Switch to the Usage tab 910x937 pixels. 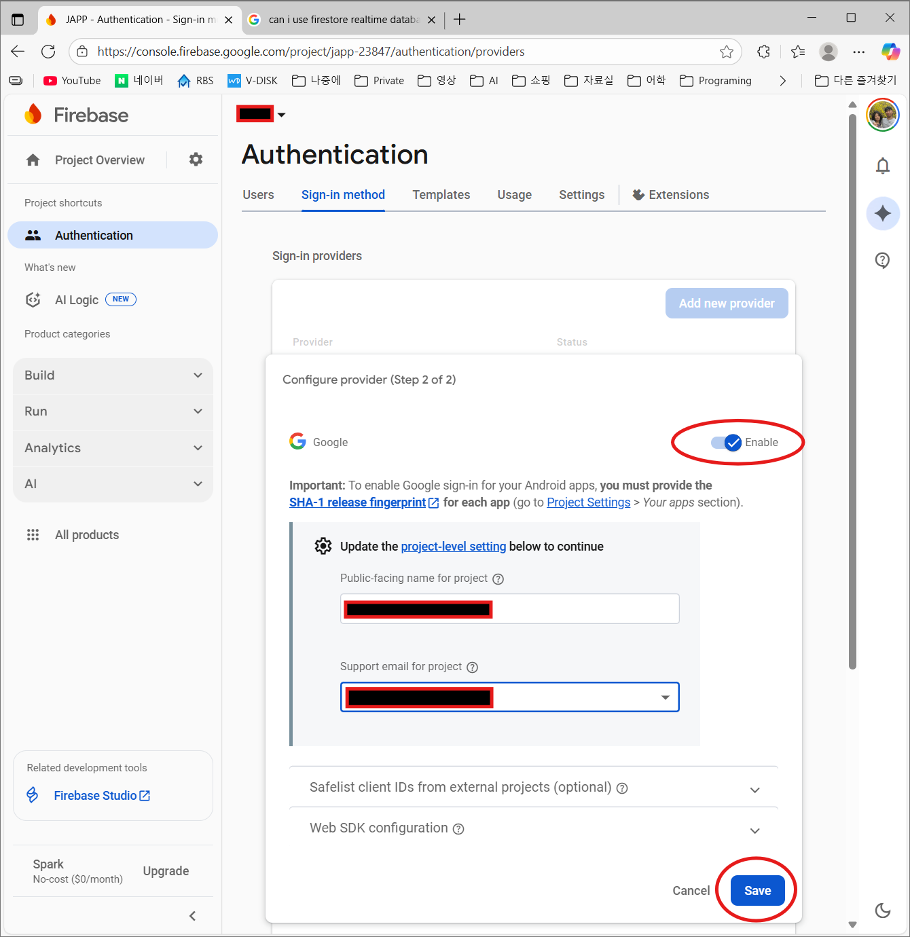(x=514, y=195)
